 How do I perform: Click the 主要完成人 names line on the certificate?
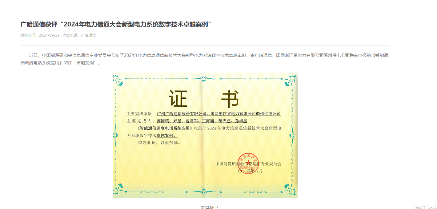click(x=187, y=121)
